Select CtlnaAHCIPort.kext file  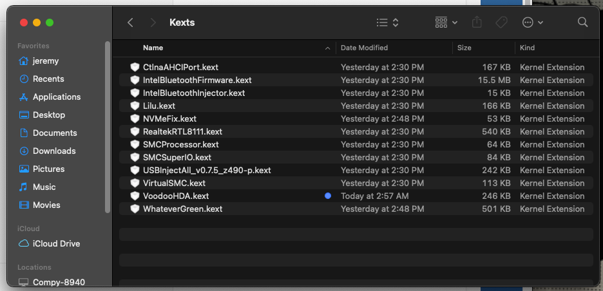[x=356, y=67]
